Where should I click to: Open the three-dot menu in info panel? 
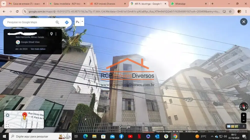[56, 34]
